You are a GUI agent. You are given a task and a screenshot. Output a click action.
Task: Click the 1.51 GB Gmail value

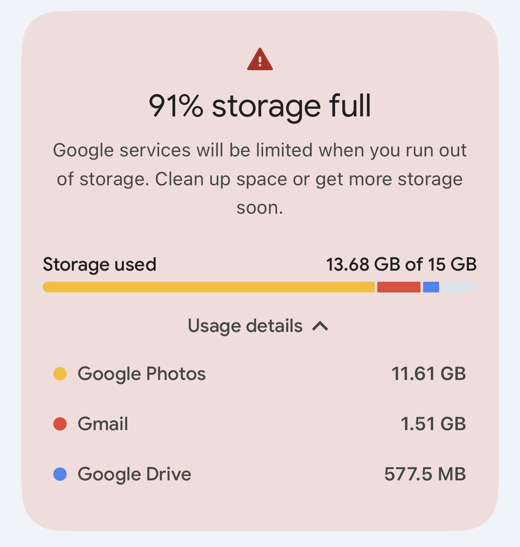click(433, 424)
